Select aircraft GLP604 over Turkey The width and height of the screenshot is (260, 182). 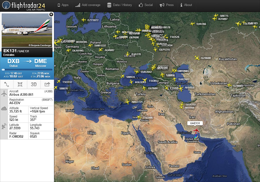pos(144,88)
